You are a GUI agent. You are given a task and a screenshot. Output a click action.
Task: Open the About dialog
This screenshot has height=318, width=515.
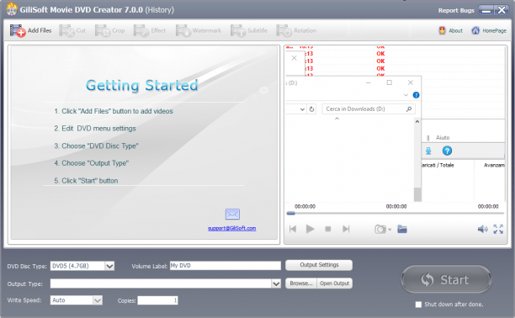451,30
